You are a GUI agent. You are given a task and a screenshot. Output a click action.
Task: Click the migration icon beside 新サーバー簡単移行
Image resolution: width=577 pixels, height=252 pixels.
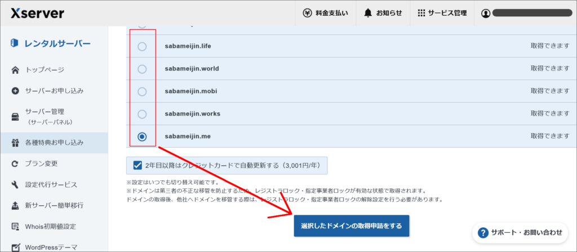coord(15,206)
